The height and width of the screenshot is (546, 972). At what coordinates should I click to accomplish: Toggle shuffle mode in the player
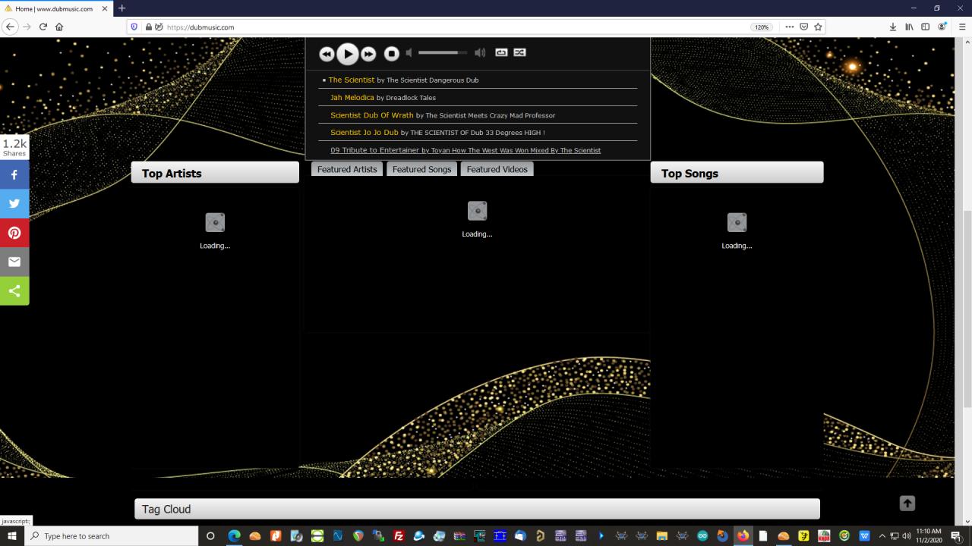519,52
